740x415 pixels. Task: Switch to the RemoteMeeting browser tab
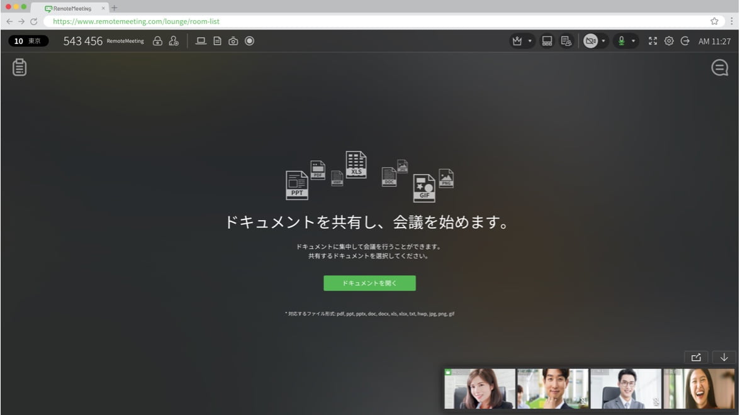point(72,8)
